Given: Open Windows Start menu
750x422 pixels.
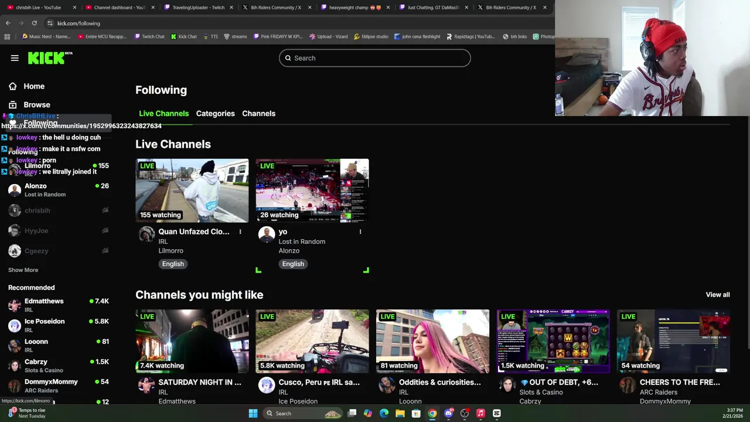Looking at the screenshot, I should pyautogui.click(x=253, y=413).
